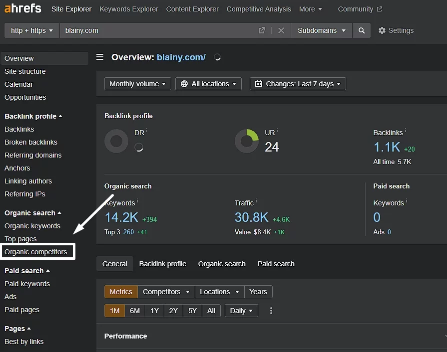Image resolution: width=447 pixels, height=352 pixels.
Task: Open Organic keywords in sidebar
Action: (32, 226)
